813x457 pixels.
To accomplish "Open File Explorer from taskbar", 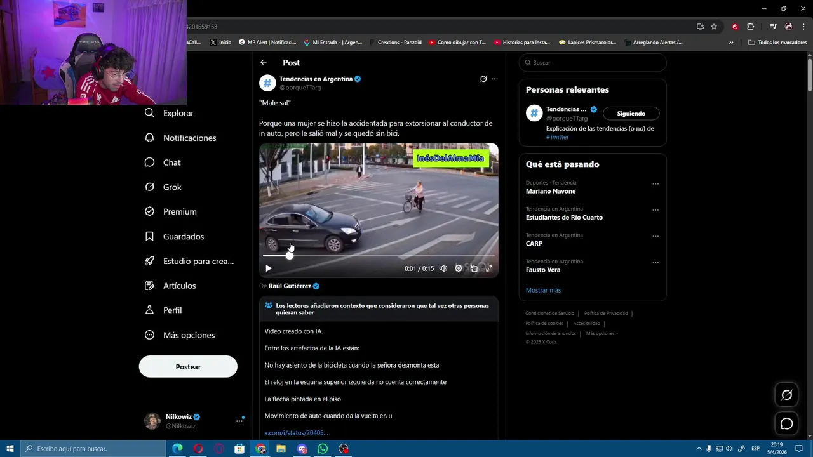I will point(281,449).
